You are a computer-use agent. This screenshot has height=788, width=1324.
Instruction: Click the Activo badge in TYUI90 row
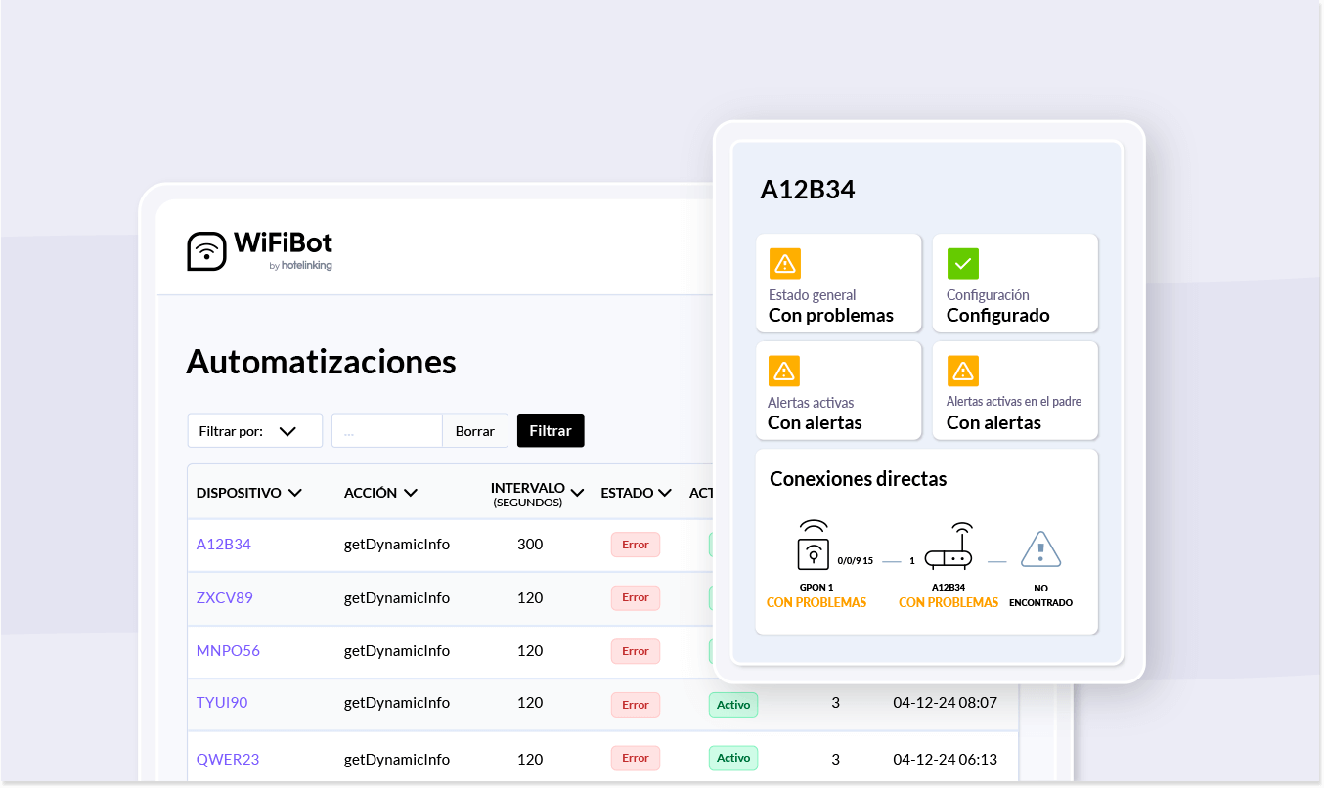pos(733,704)
